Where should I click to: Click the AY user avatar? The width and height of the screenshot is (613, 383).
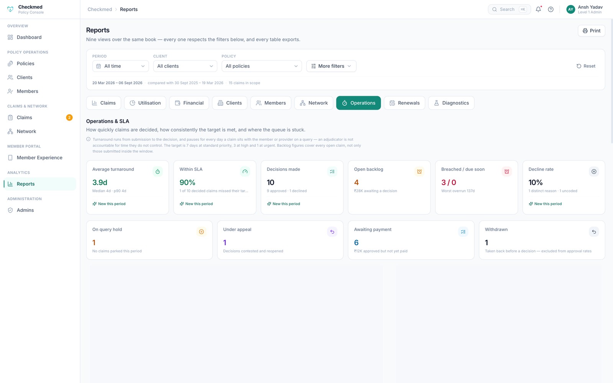click(x=570, y=9)
